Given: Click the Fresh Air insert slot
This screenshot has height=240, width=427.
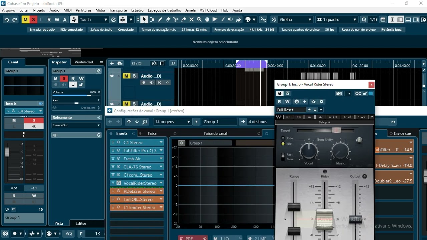Looking at the screenshot, I should point(137,159).
